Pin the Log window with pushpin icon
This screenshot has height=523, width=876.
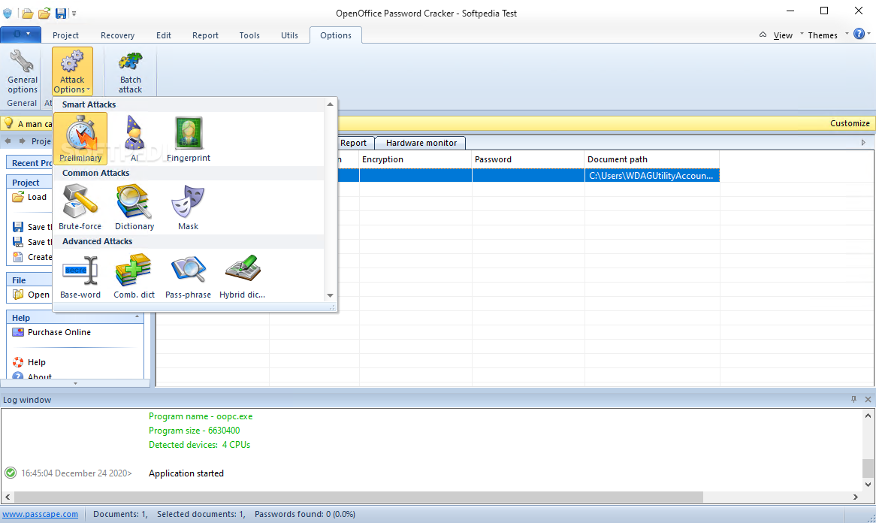pyautogui.click(x=853, y=399)
